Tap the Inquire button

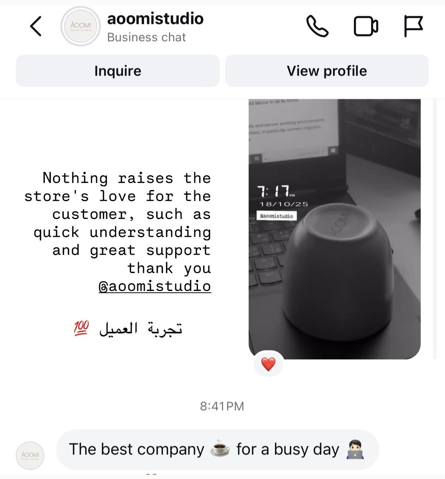(118, 71)
